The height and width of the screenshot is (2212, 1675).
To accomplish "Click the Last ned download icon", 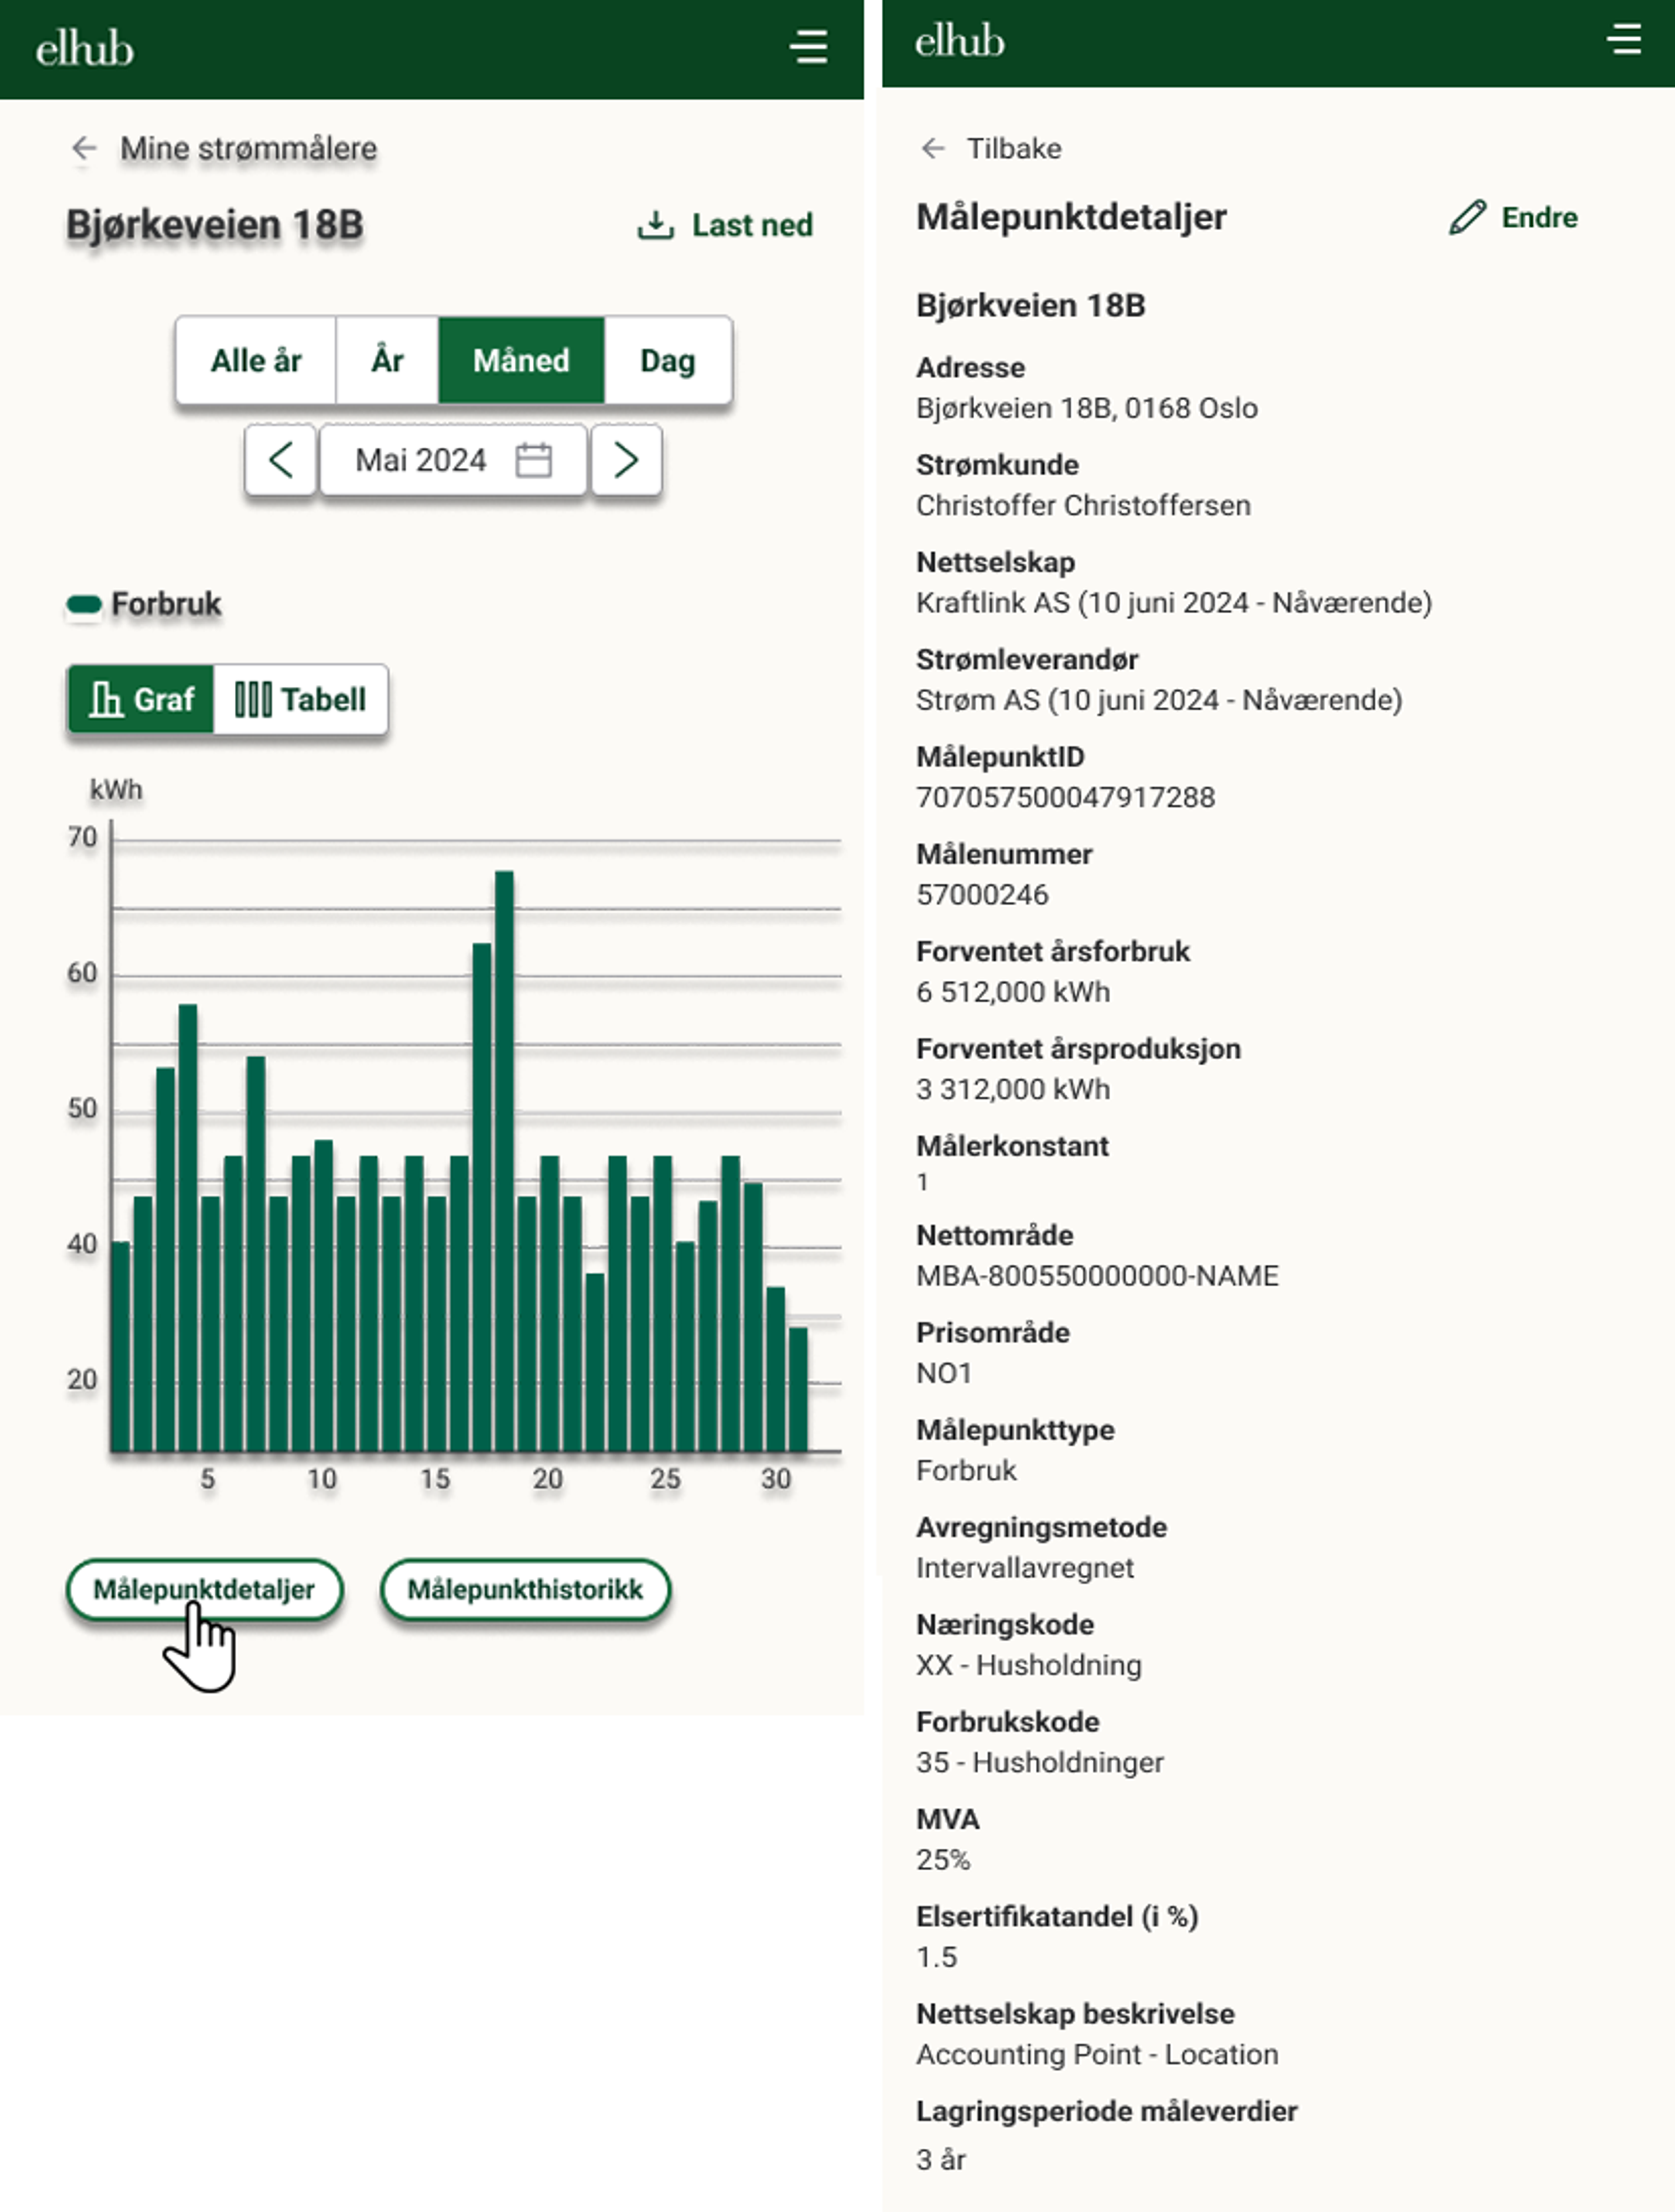I will pos(655,225).
